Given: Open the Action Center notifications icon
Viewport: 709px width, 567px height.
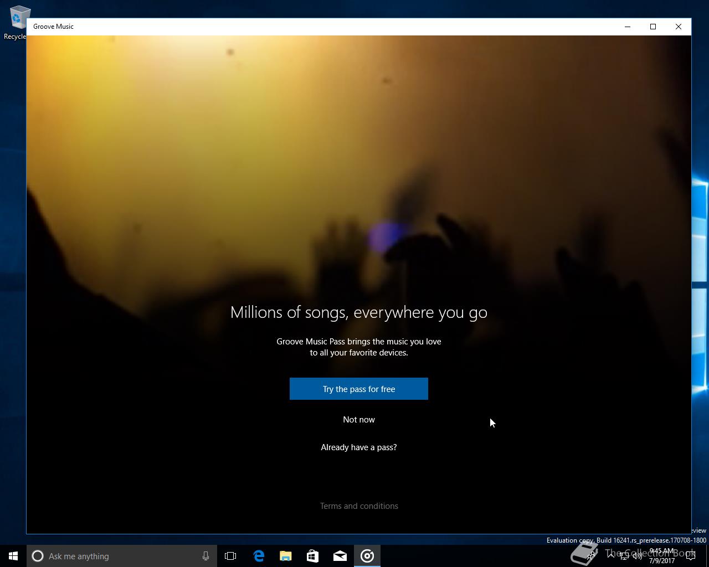Looking at the screenshot, I should coord(690,556).
